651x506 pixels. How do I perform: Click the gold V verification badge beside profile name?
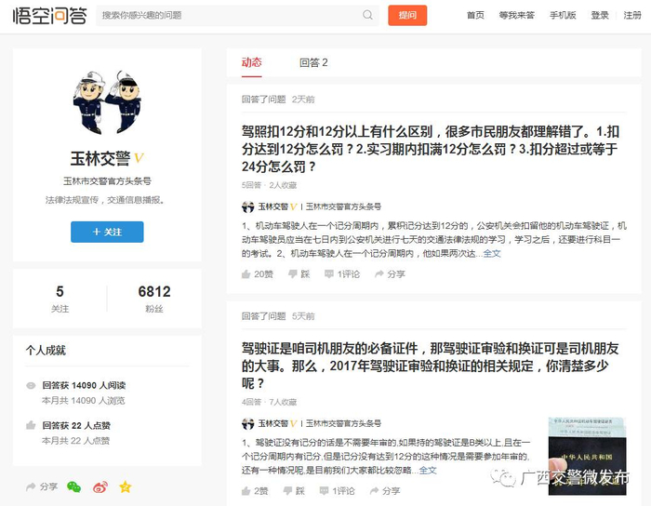pos(139,158)
